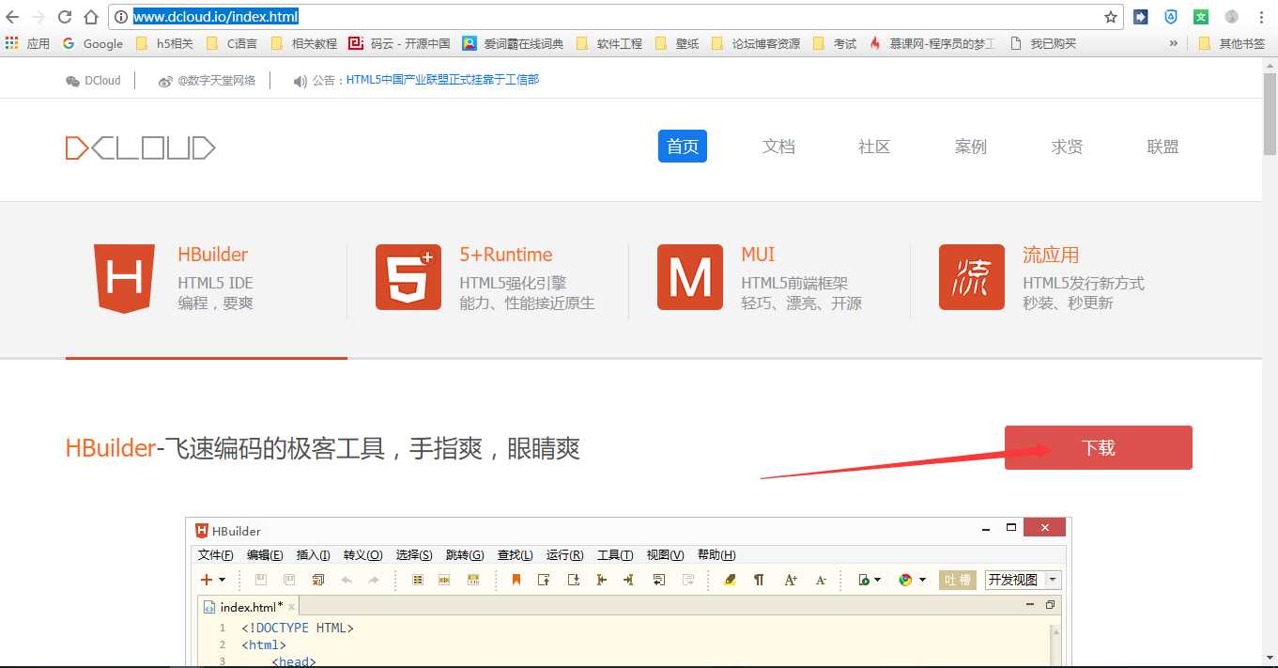Go to the 文档 navigation item
This screenshot has height=668, width=1278.
click(778, 147)
